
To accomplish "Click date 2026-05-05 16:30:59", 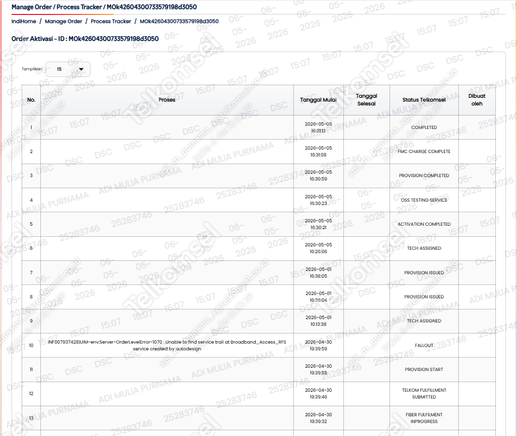I will (318, 176).
